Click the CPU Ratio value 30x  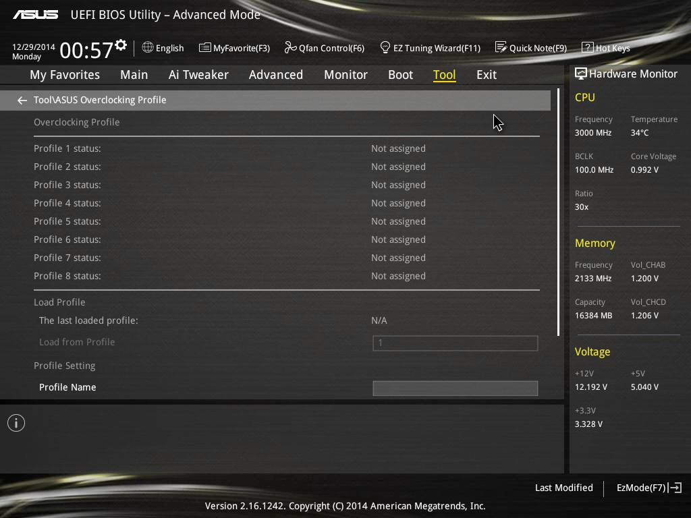point(581,206)
